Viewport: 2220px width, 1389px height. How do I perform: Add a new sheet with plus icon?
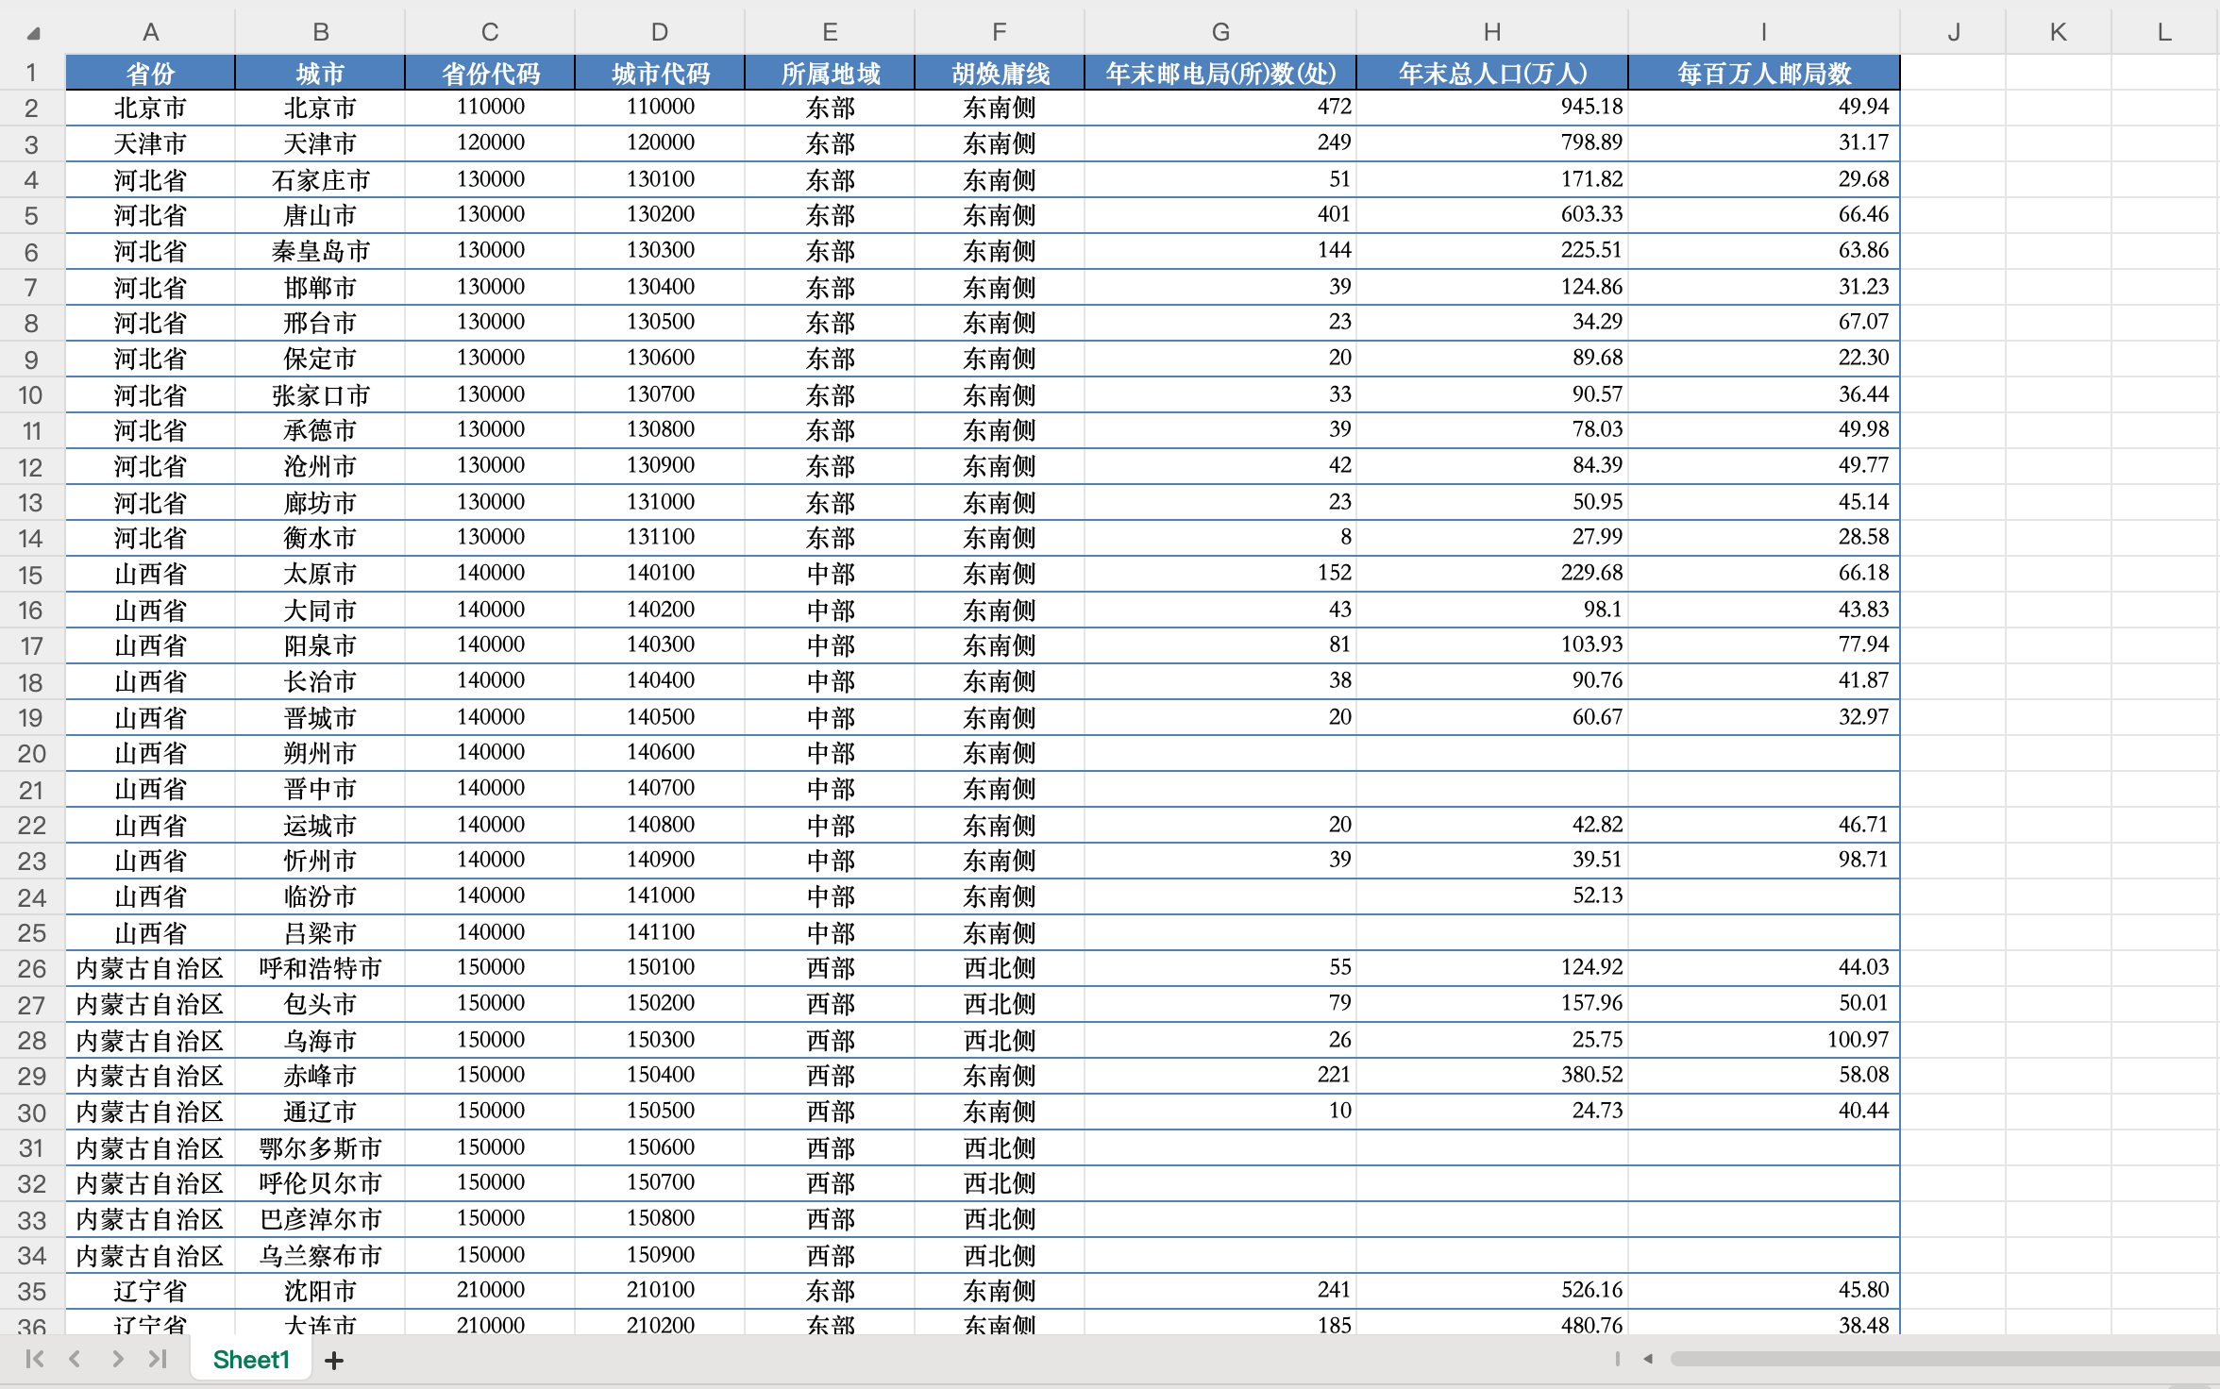pyautogui.click(x=334, y=1360)
